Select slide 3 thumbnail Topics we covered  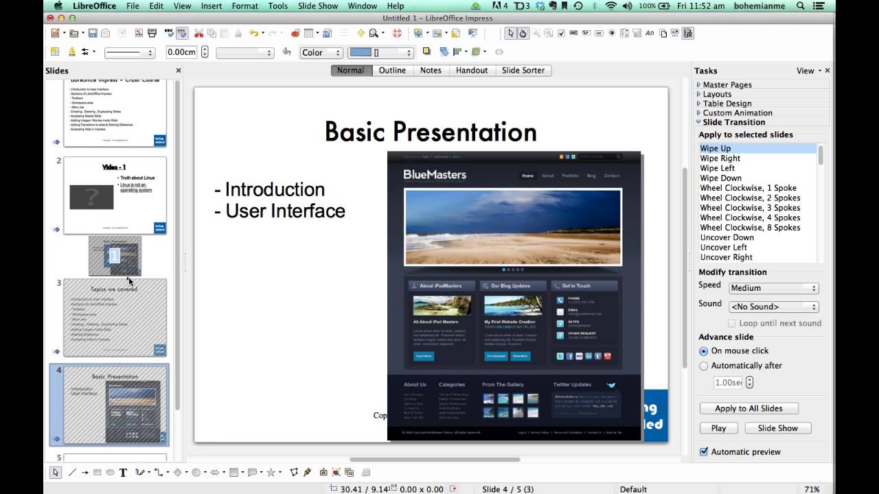(x=115, y=317)
